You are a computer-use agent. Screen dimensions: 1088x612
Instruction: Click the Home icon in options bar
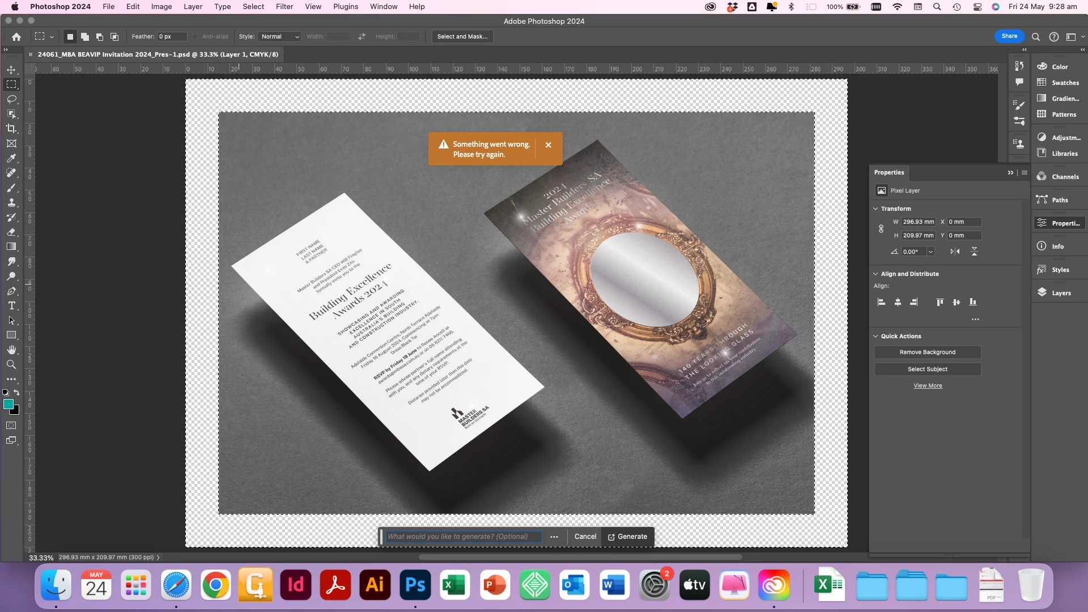click(16, 37)
